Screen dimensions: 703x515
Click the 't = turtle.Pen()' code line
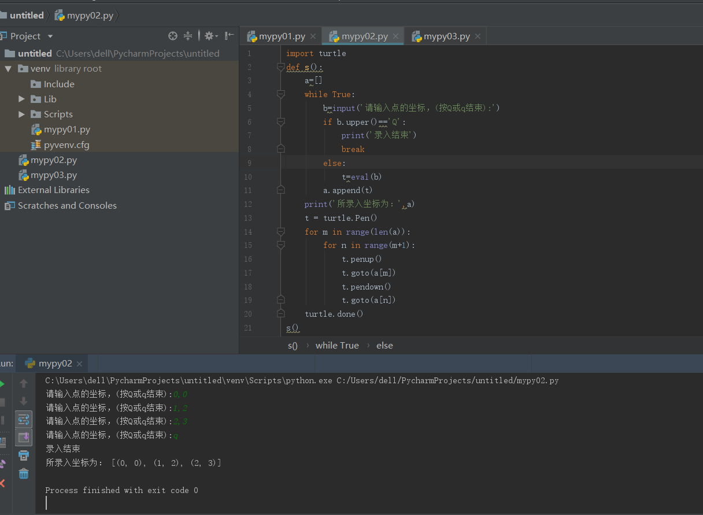click(341, 218)
